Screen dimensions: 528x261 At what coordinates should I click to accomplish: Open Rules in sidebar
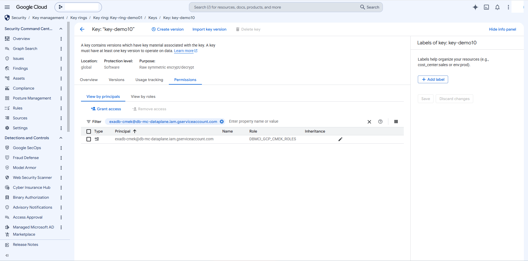[x=18, y=108]
